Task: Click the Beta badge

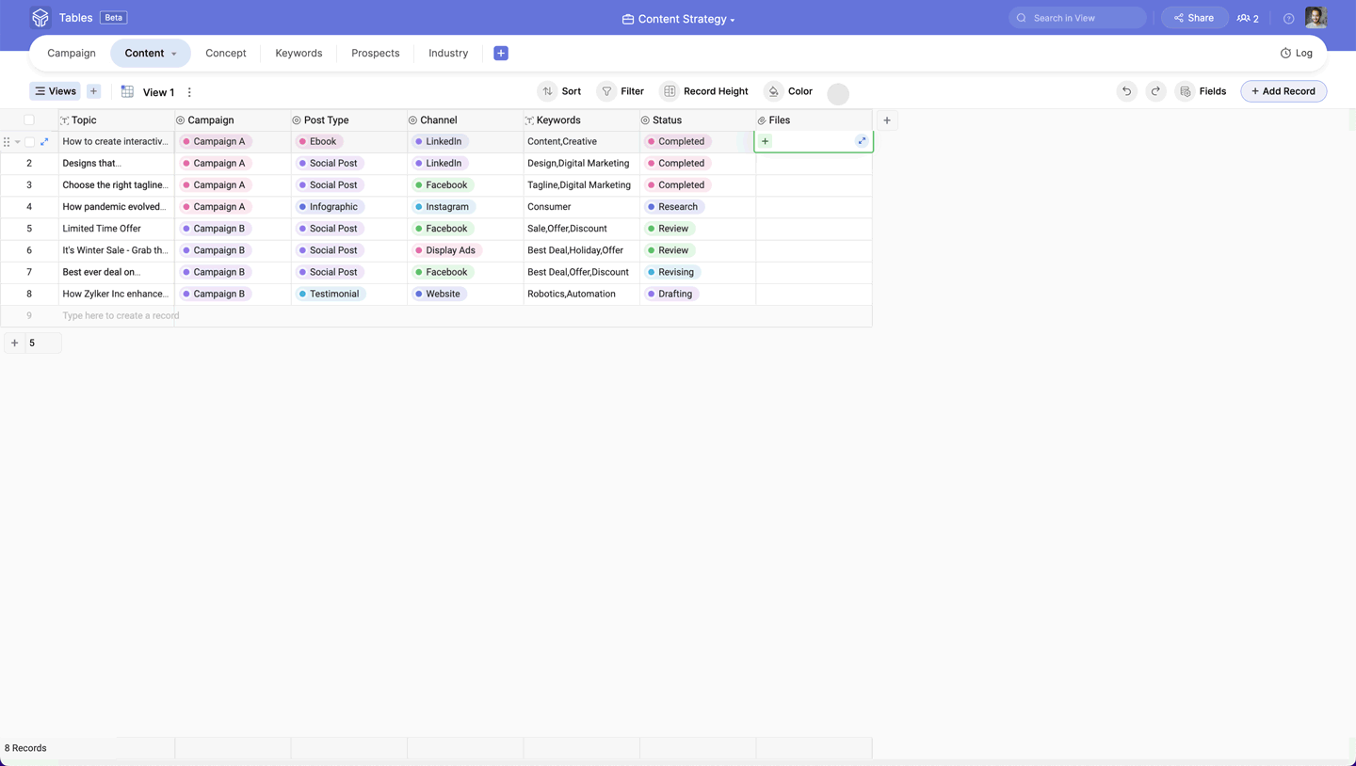Action: pyautogui.click(x=113, y=18)
